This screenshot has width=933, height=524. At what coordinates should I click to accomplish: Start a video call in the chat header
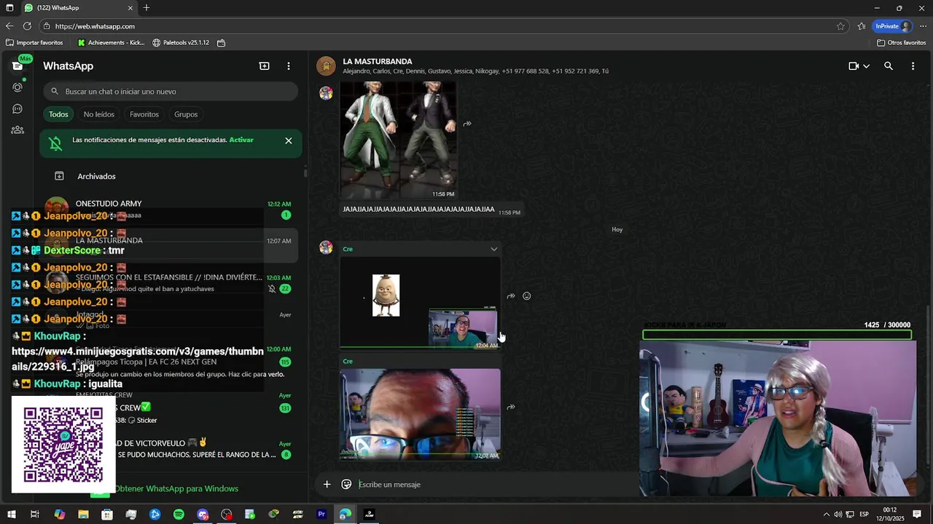pyautogui.click(x=854, y=66)
